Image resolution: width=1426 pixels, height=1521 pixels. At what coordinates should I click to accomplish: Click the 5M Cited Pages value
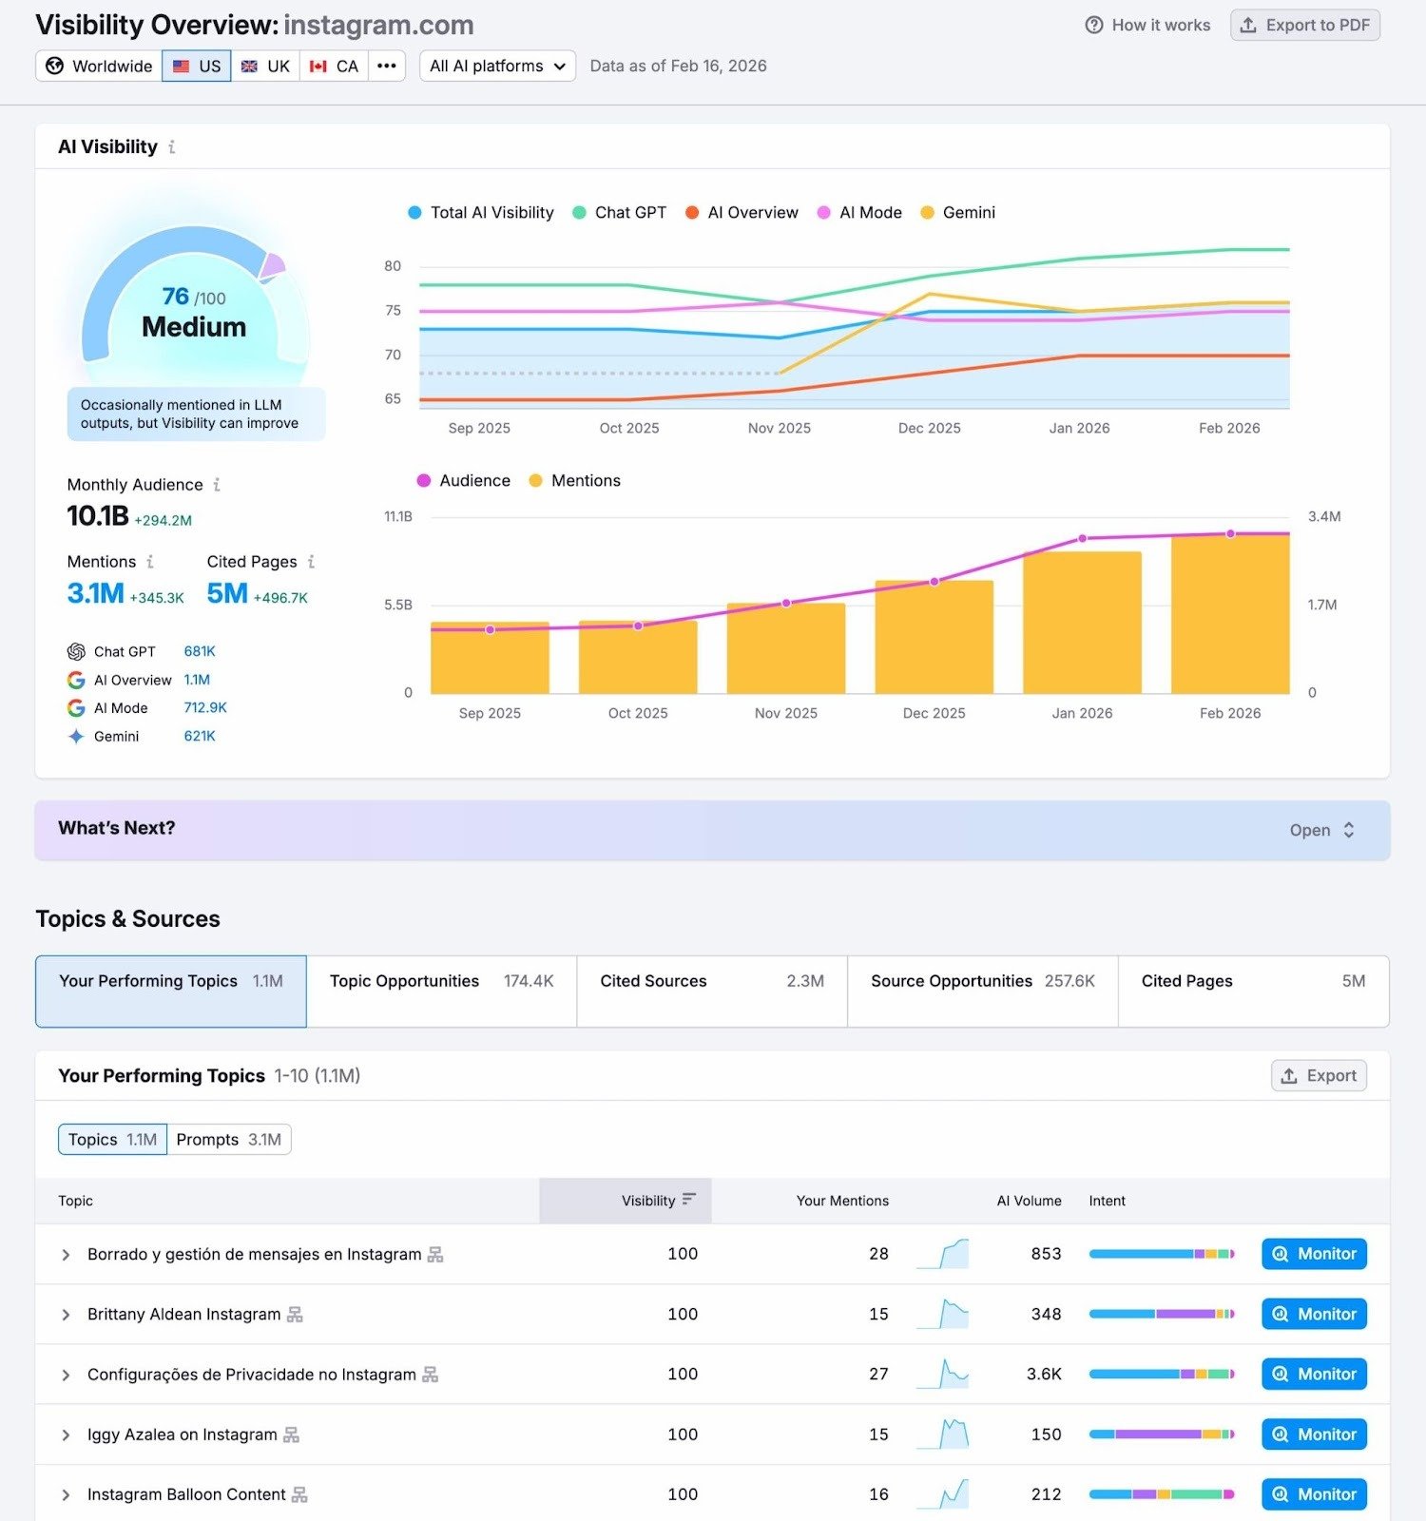pyautogui.click(x=227, y=593)
